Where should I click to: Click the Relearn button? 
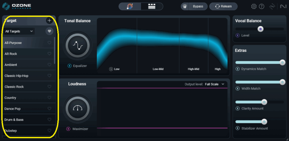[223, 6]
